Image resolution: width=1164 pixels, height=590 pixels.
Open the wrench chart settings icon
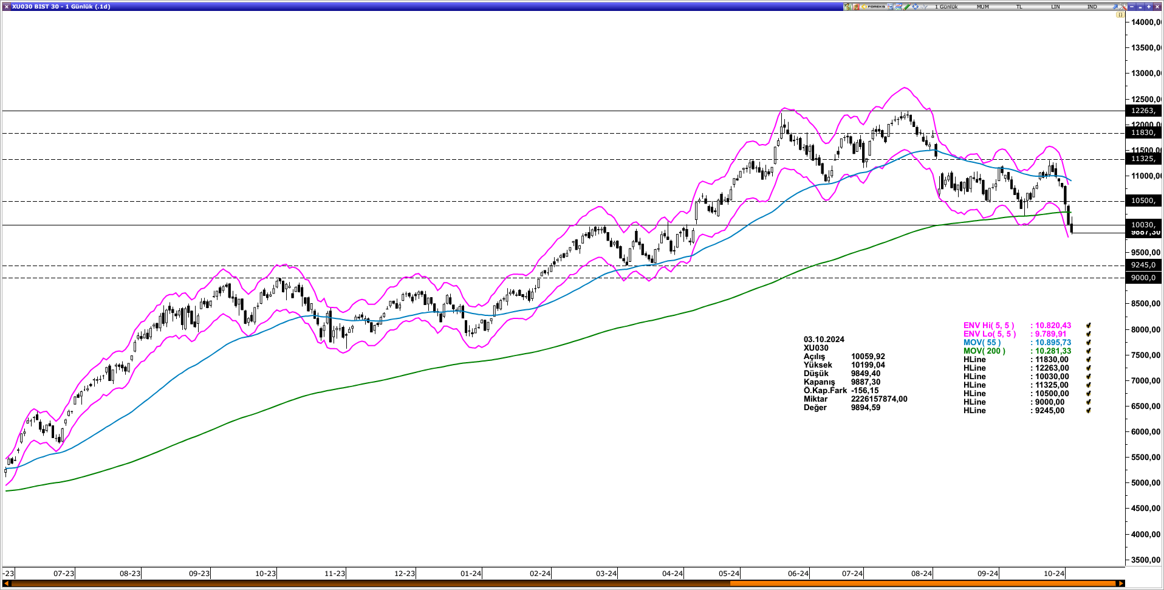click(x=1123, y=7)
